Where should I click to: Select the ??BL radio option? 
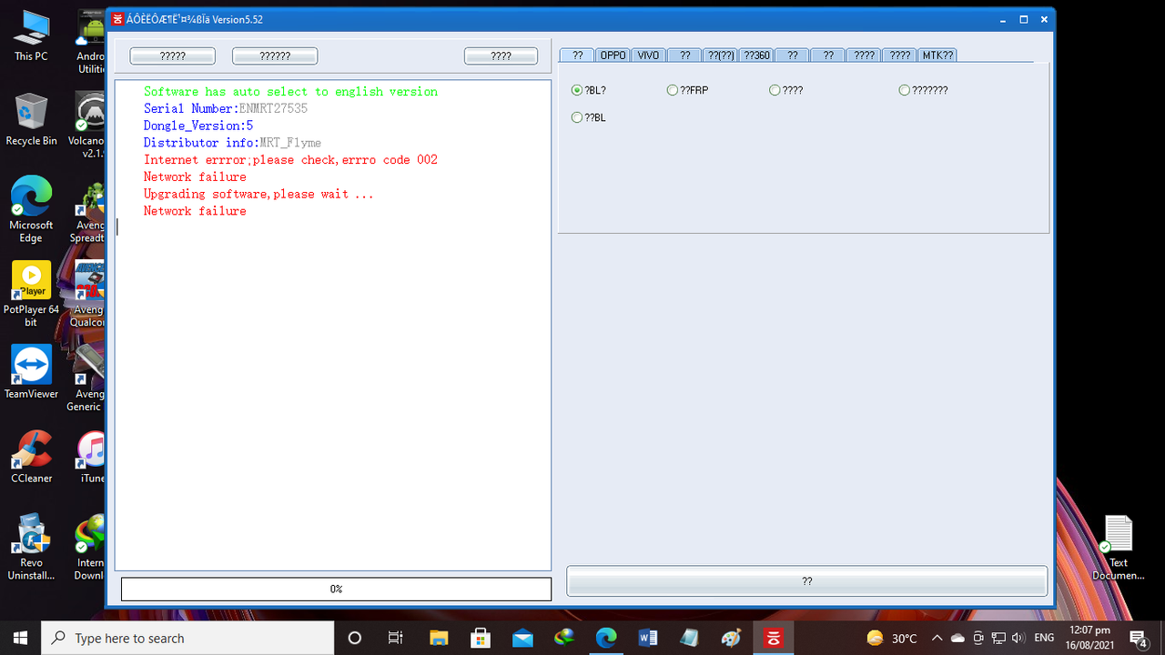tap(589, 117)
